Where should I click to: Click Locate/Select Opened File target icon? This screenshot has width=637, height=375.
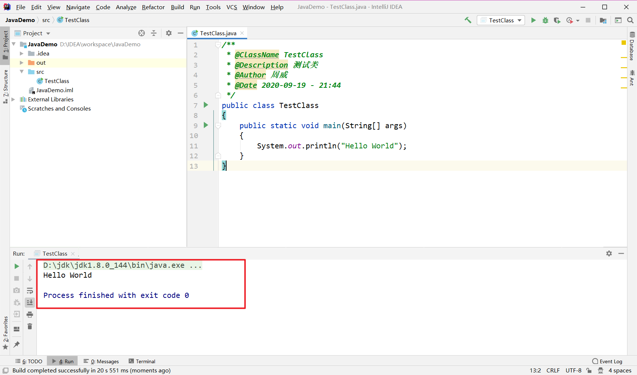coord(142,33)
